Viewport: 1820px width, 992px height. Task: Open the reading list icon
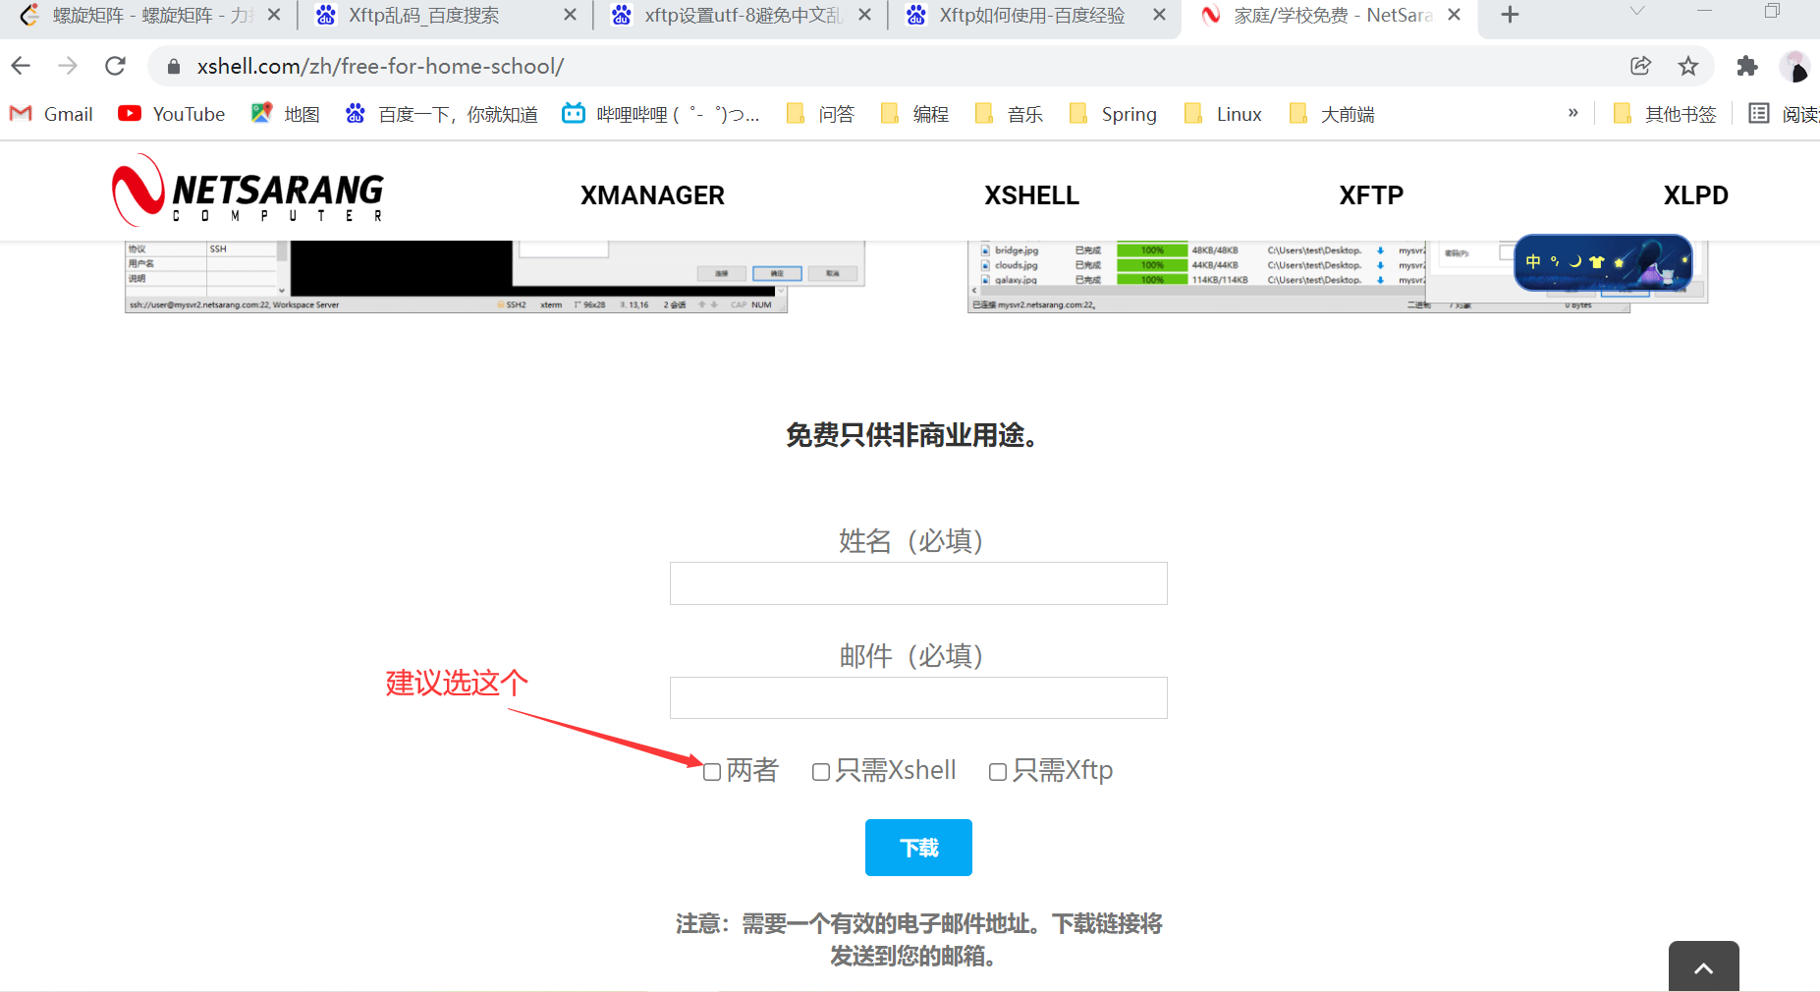(x=1759, y=114)
